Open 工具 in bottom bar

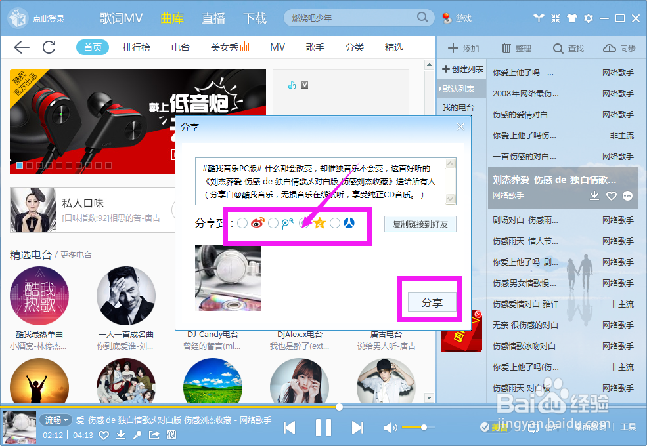[628, 428]
